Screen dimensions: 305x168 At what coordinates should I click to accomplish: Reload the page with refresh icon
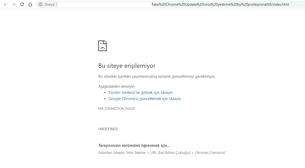tap(22, 4)
